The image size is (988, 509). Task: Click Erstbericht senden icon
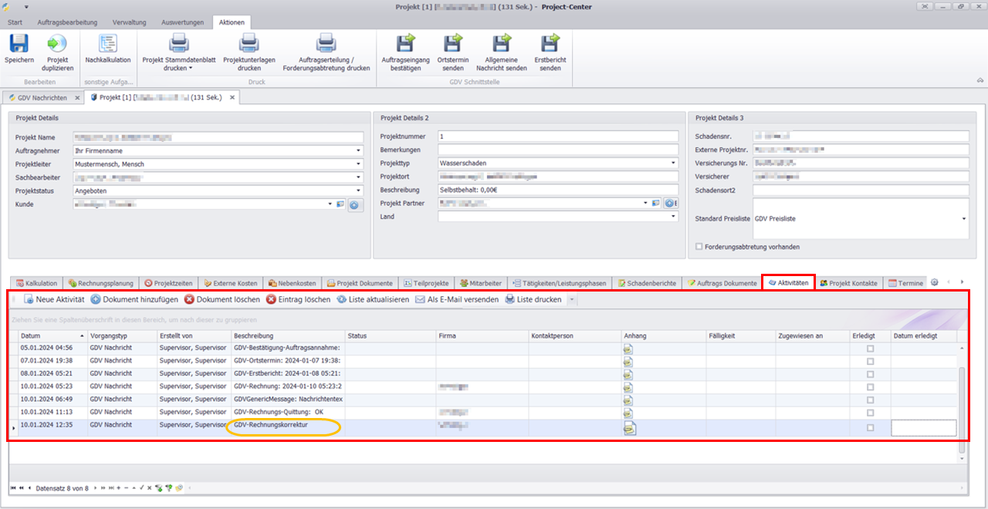[550, 43]
